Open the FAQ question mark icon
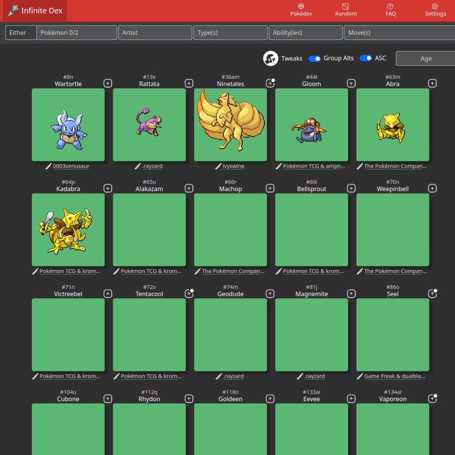Viewport: 455px width, 455px height. point(390,7)
